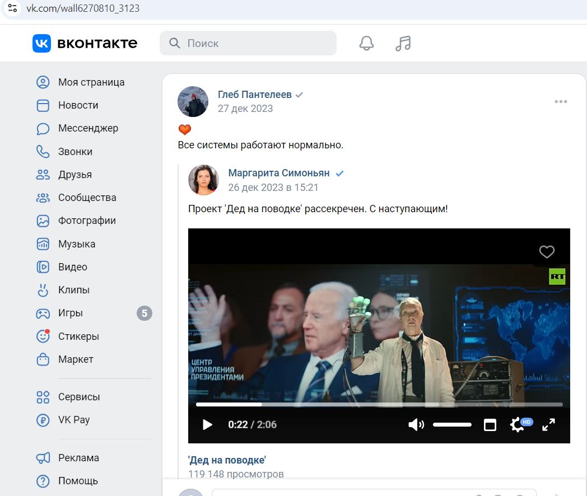Open Моя страница menu item
587x496 pixels.
pyautogui.click(x=91, y=82)
